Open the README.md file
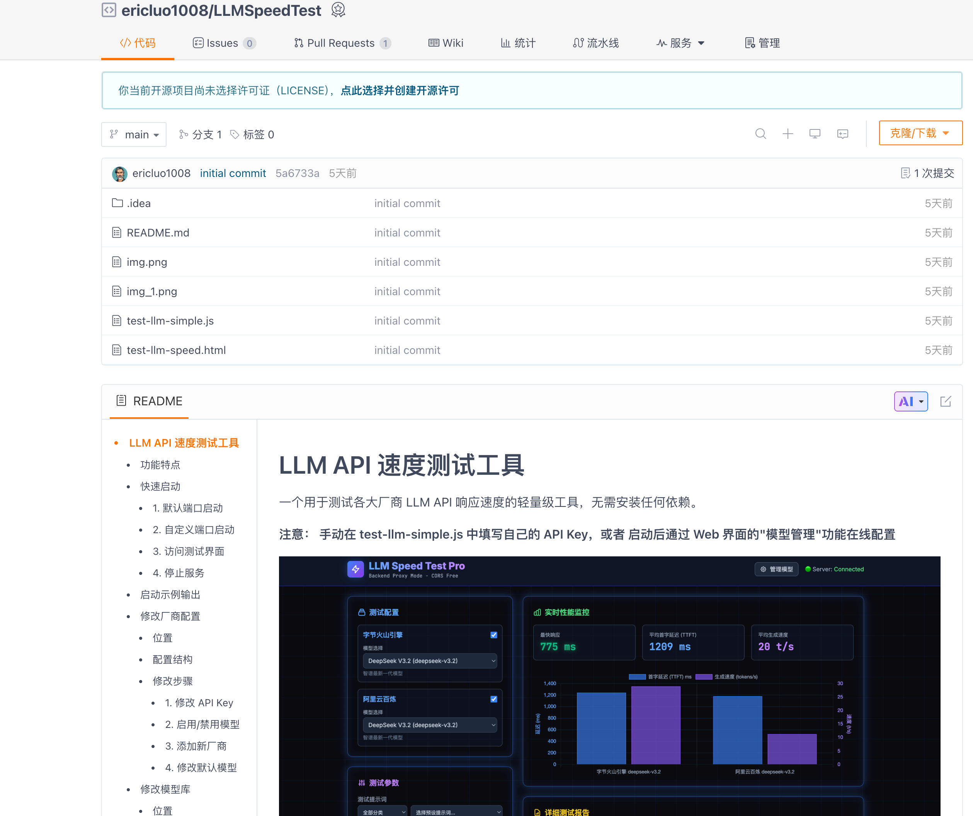Screen dimensions: 973x816 click(x=158, y=233)
